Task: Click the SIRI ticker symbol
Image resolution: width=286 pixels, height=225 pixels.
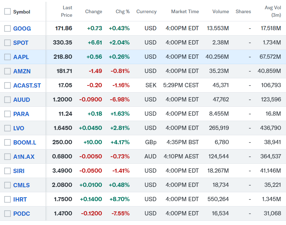Action: point(19,171)
